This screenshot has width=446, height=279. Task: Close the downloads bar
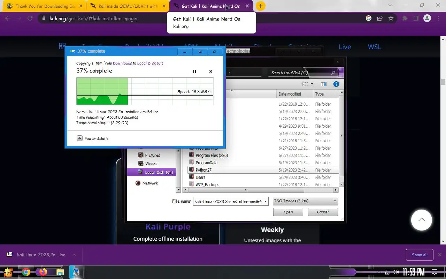[x=440, y=255]
